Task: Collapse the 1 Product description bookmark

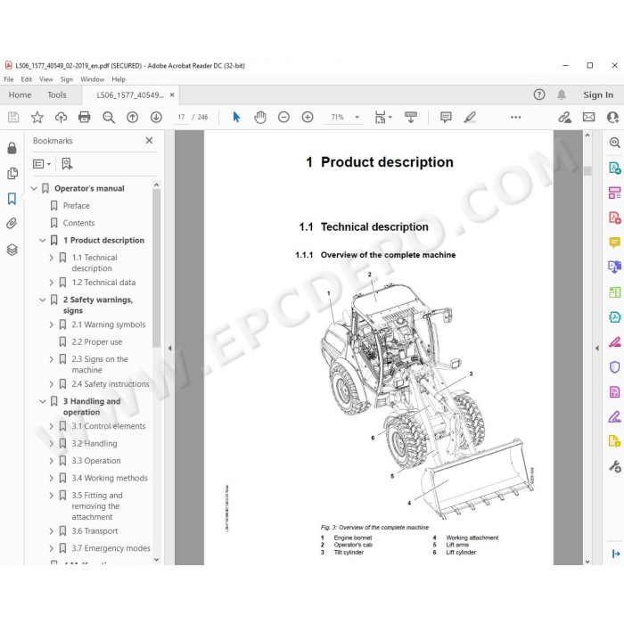Action: point(43,241)
